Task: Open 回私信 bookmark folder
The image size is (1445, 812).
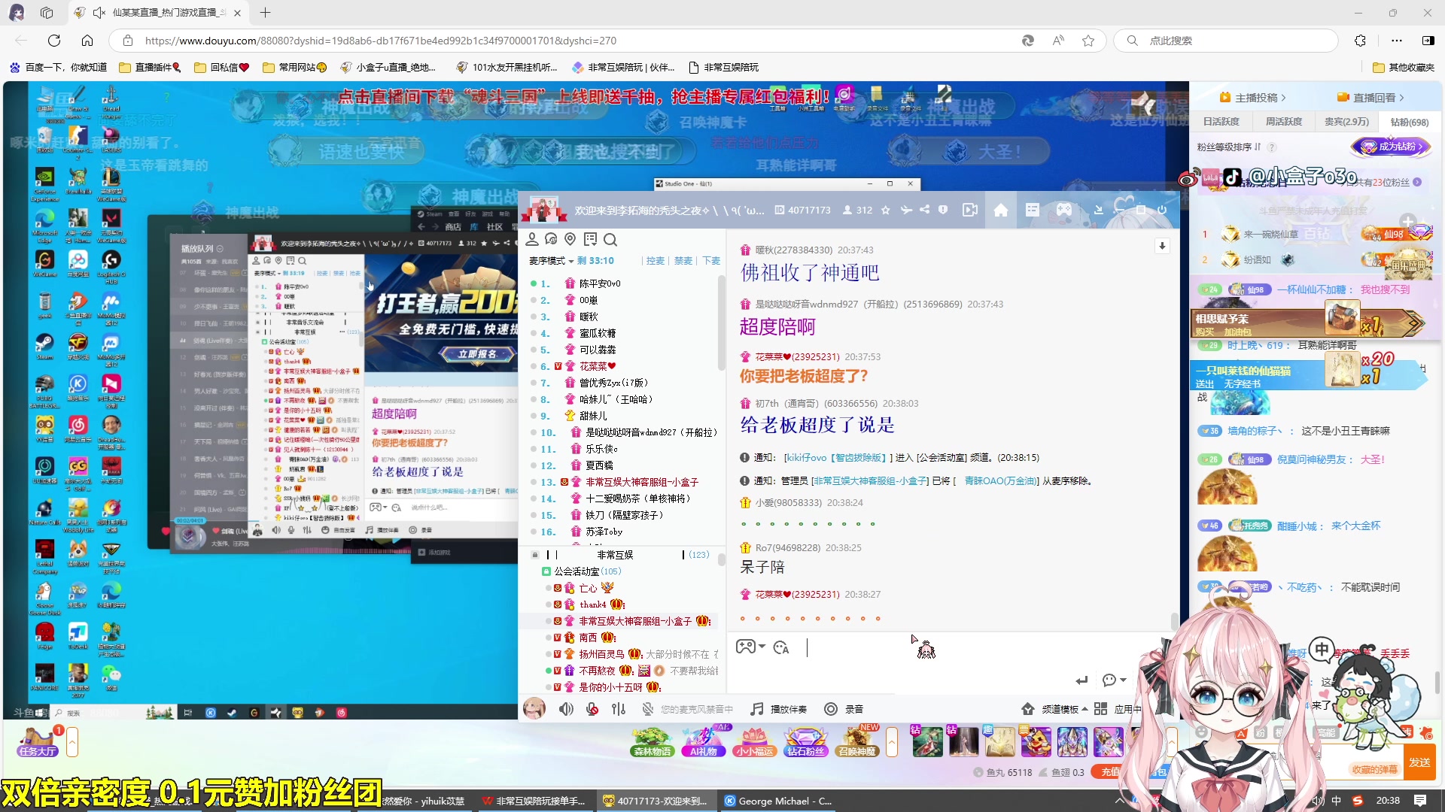Action: 221,67
